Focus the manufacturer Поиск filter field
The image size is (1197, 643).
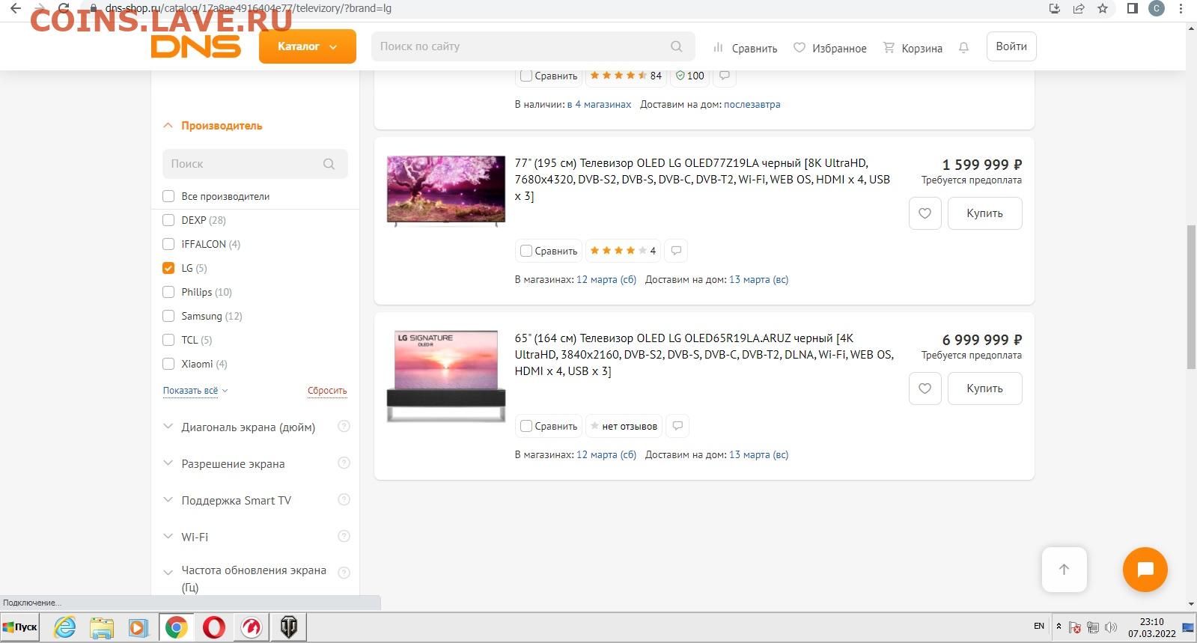tap(255, 164)
